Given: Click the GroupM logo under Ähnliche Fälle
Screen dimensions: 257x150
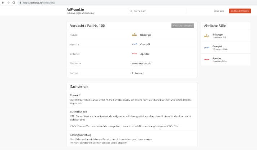Looking at the screenshot, I should coord(207,48).
